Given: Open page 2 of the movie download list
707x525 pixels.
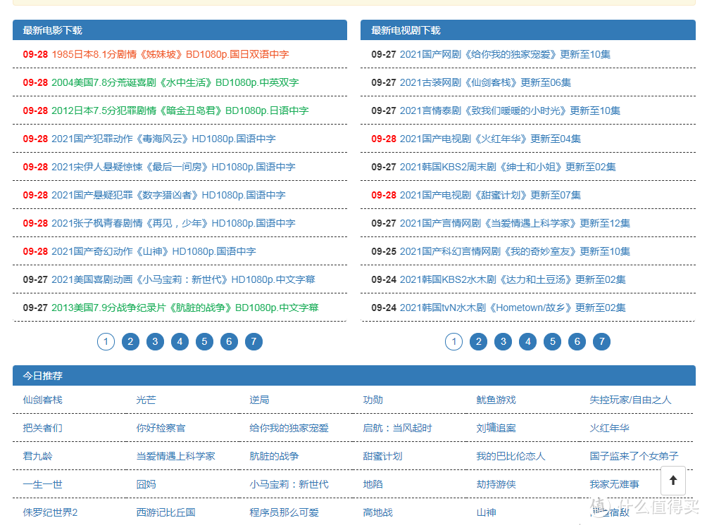Looking at the screenshot, I should (130, 341).
